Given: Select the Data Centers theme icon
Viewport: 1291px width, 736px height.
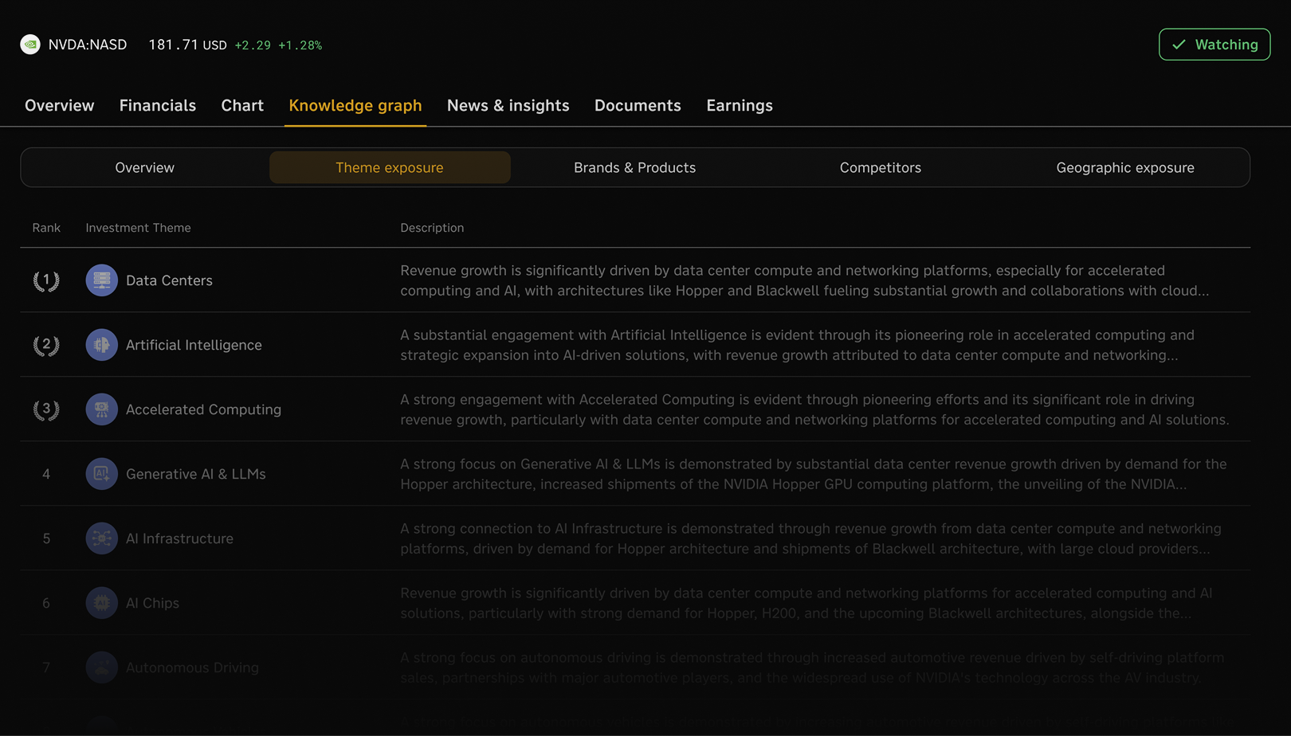Looking at the screenshot, I should pos(101,280).
